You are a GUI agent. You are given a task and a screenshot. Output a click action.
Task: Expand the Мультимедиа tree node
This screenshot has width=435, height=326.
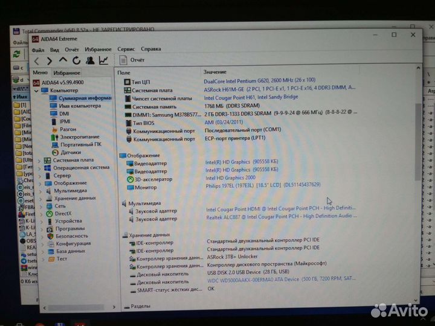click(41, 191)
